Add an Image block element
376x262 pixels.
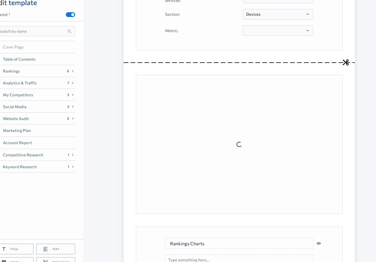click(x=17, y=260)
